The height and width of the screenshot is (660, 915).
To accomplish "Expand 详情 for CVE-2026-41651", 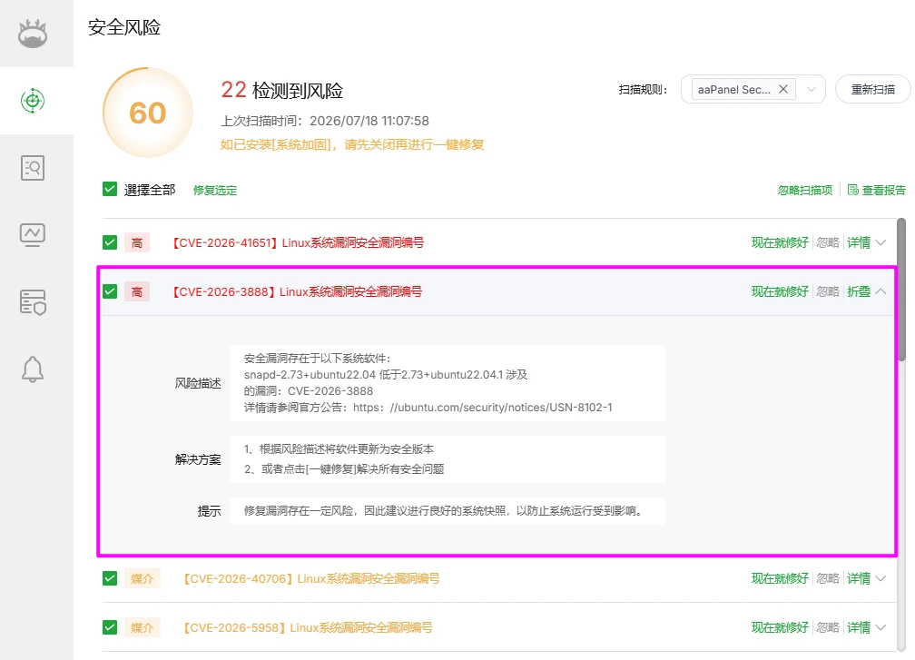I will (867, 242).
